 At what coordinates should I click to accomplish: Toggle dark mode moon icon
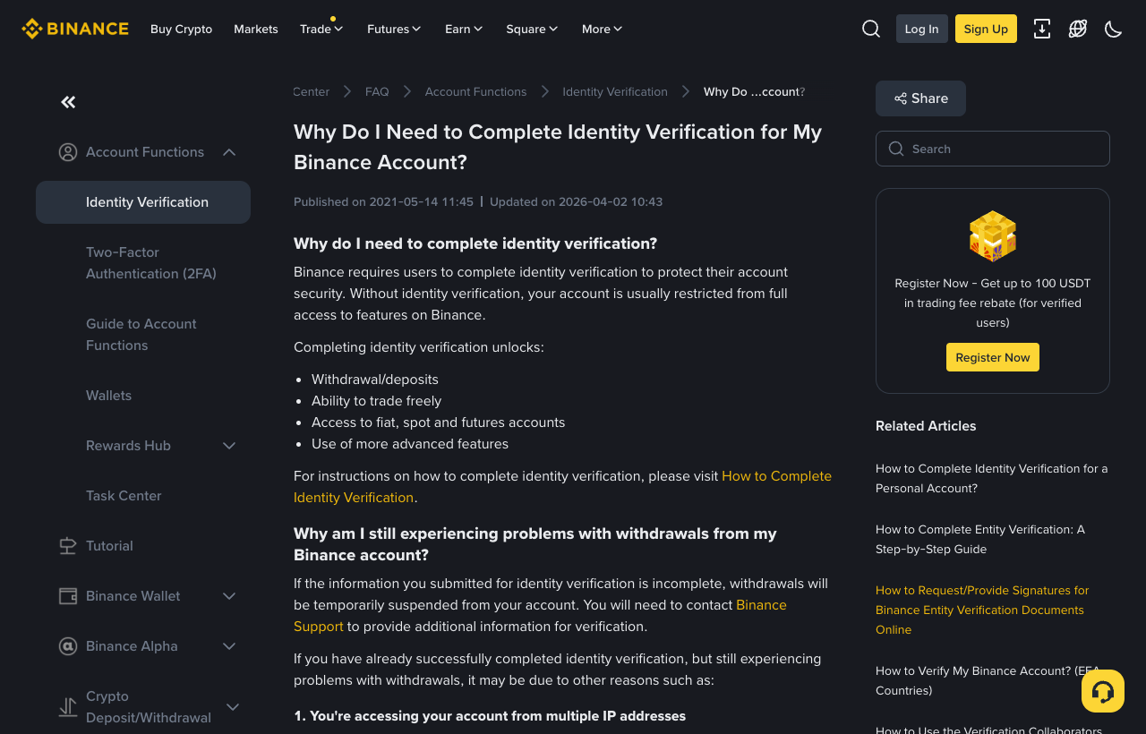click(x=1114, y=29)
